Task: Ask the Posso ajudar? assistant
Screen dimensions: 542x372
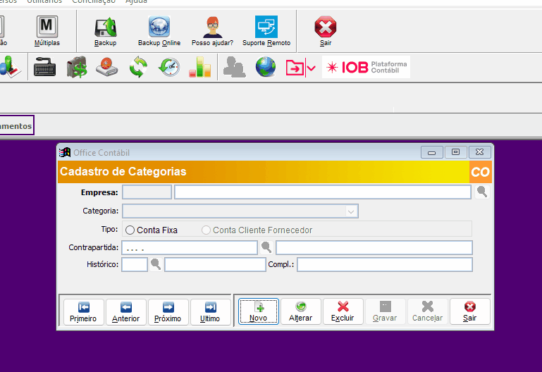Action: click(212, 31)
